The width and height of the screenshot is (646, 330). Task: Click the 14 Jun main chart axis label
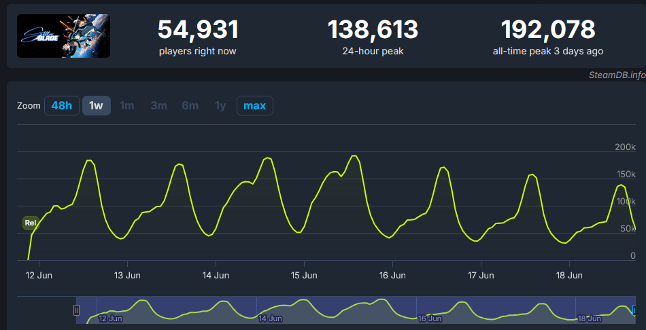[x=216, y=275]
